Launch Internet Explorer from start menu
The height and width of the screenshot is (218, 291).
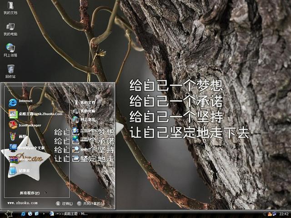(x=20, y=102)
